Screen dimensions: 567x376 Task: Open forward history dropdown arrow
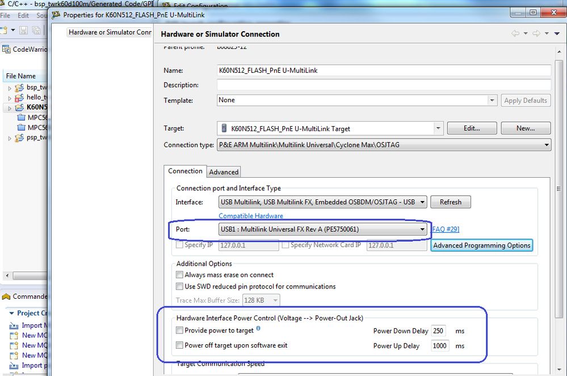pyautogui.click(x=547, y=34)
